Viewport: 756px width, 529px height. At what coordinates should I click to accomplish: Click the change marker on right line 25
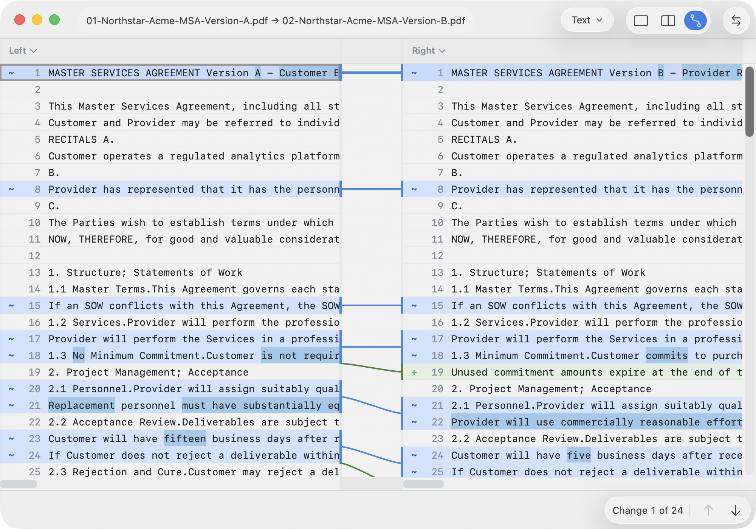click(414, 472)
